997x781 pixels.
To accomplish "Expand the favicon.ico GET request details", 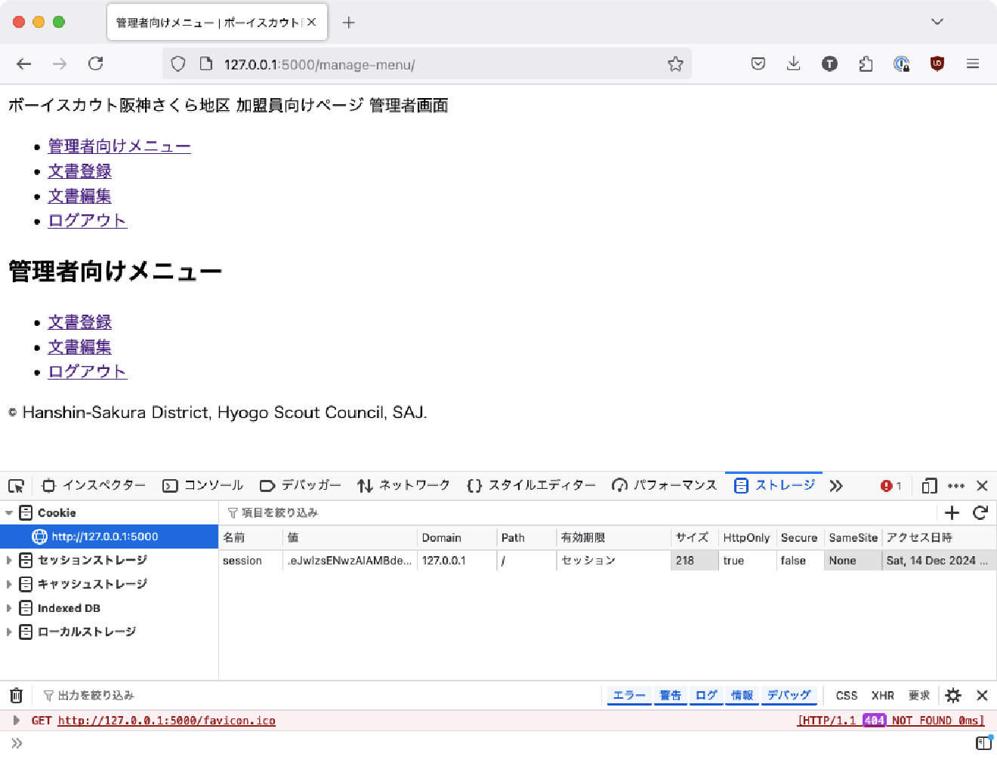I will click(17, 720).
